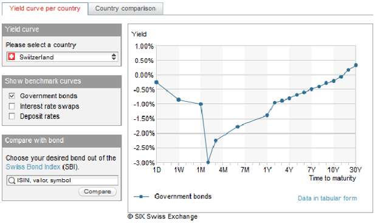Image resolution: width=392 pixels, height=224 pixels.
Task: Click the up/down arrows of country selector
Action: click(114, 57)
